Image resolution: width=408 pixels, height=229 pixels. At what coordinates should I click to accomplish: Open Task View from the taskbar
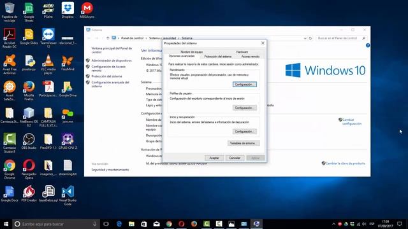tap(106, 224)
